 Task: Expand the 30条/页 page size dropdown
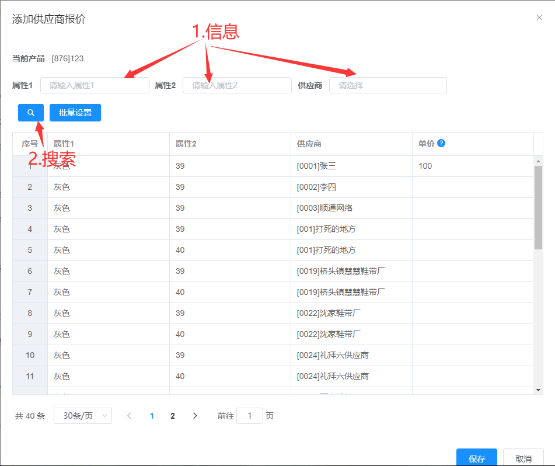click(83, 416)
